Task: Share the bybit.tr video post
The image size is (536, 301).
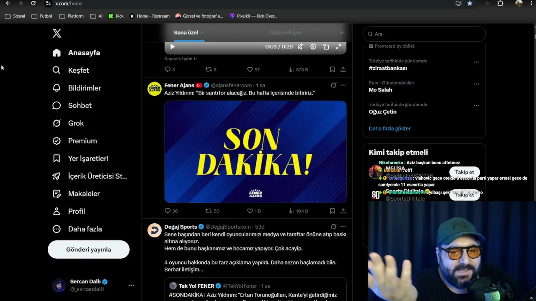Action: [343, 69]
